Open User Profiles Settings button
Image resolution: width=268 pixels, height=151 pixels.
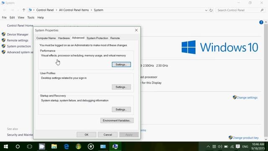pos(121,87)
